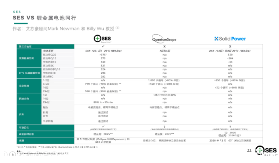Click the slide title 'SES VS 锂金属电池同行'
The height and width of the screenshot is (163, 279).
click(45, 18)
